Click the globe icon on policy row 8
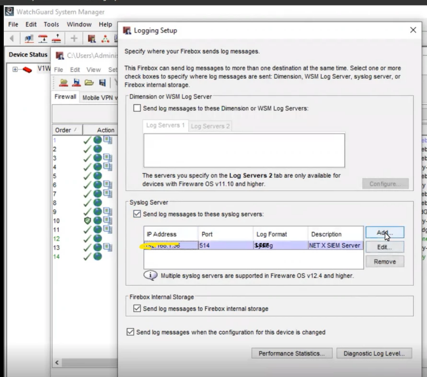 click(98, 203)
